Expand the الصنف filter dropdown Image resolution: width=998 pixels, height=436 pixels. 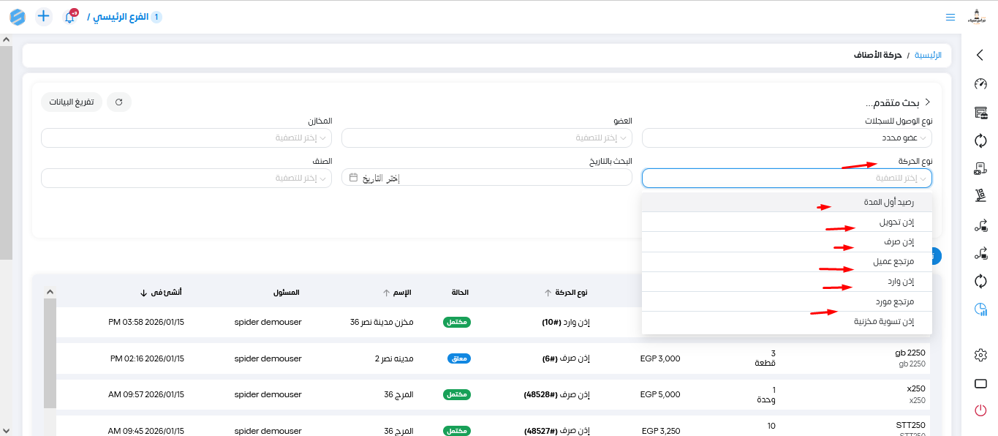click(x=186, y=178)
